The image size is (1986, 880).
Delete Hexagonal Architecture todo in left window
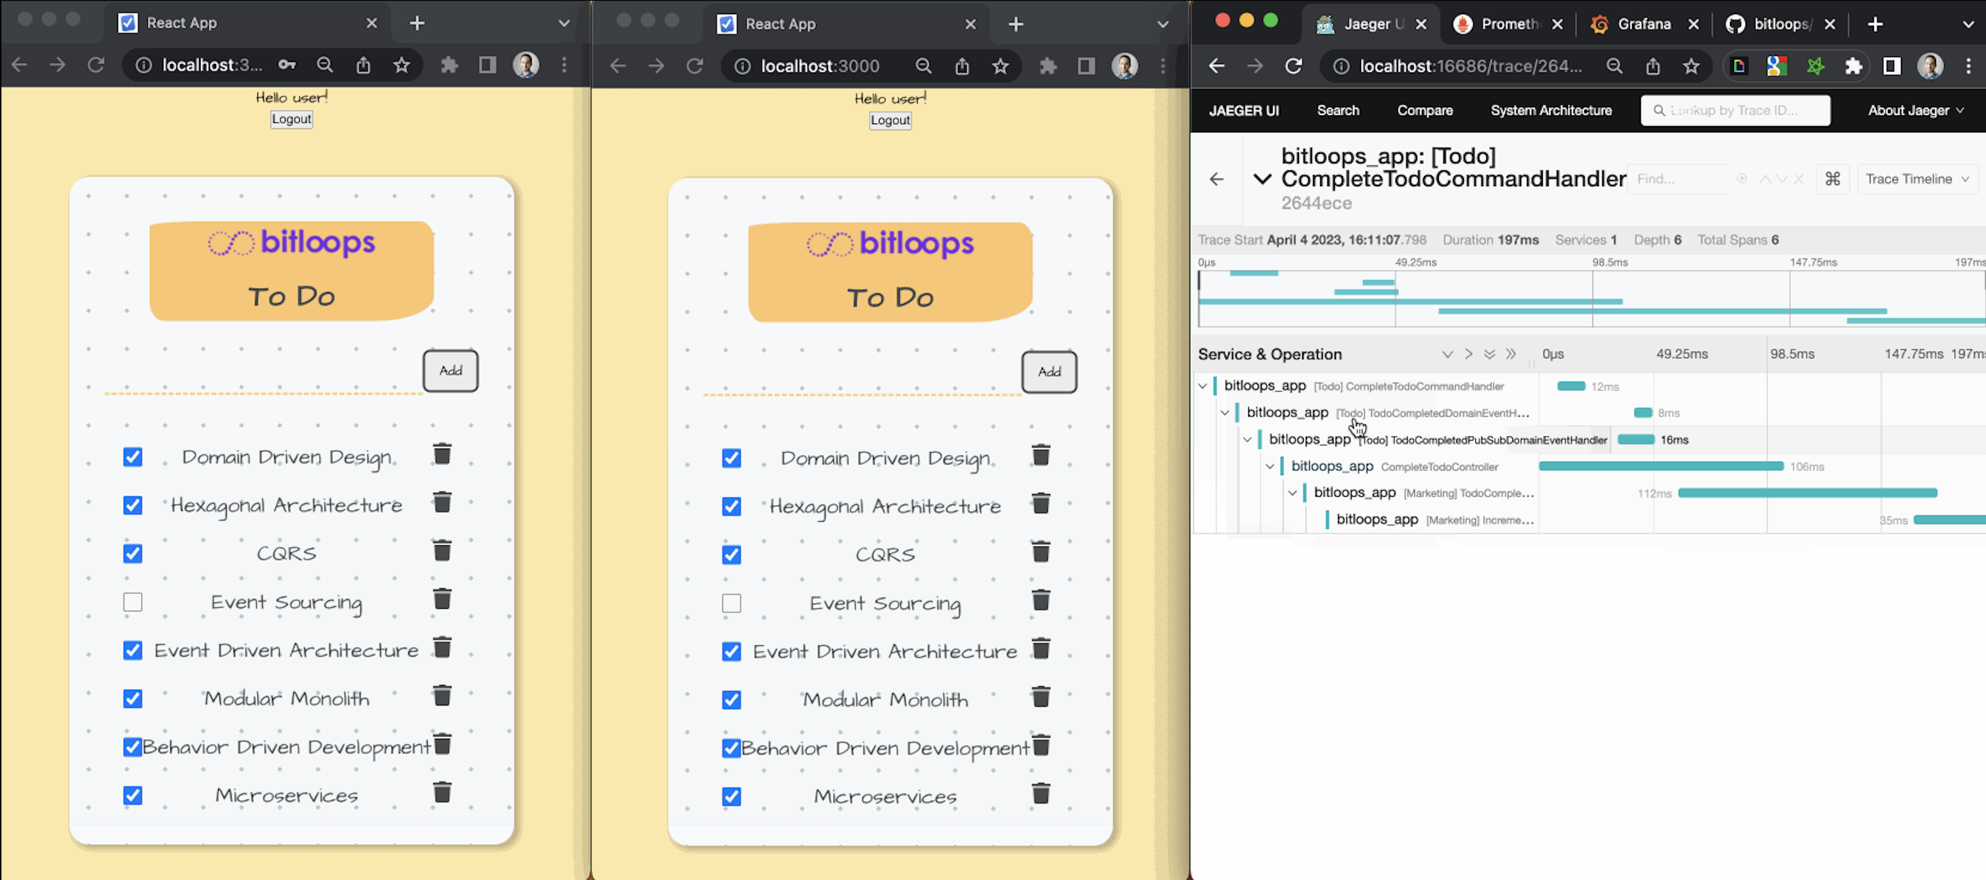coord(442,503)
